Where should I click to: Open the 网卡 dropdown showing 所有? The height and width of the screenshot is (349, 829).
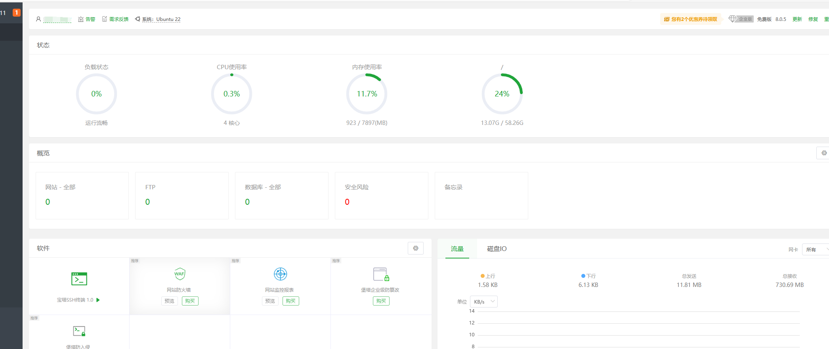[x=815, y=249]
